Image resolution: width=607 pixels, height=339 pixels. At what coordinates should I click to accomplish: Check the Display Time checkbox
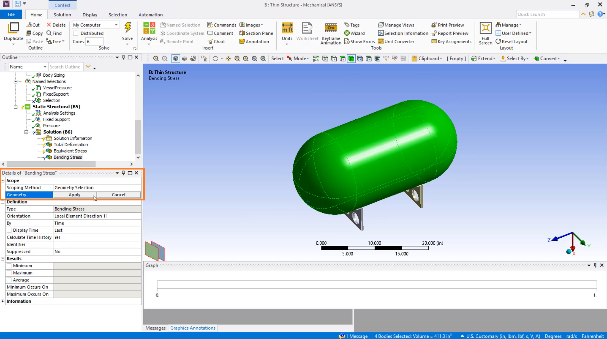(9, 230)
